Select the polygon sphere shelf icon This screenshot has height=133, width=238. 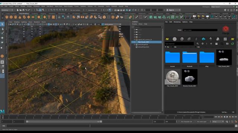(x=7, y=17)
